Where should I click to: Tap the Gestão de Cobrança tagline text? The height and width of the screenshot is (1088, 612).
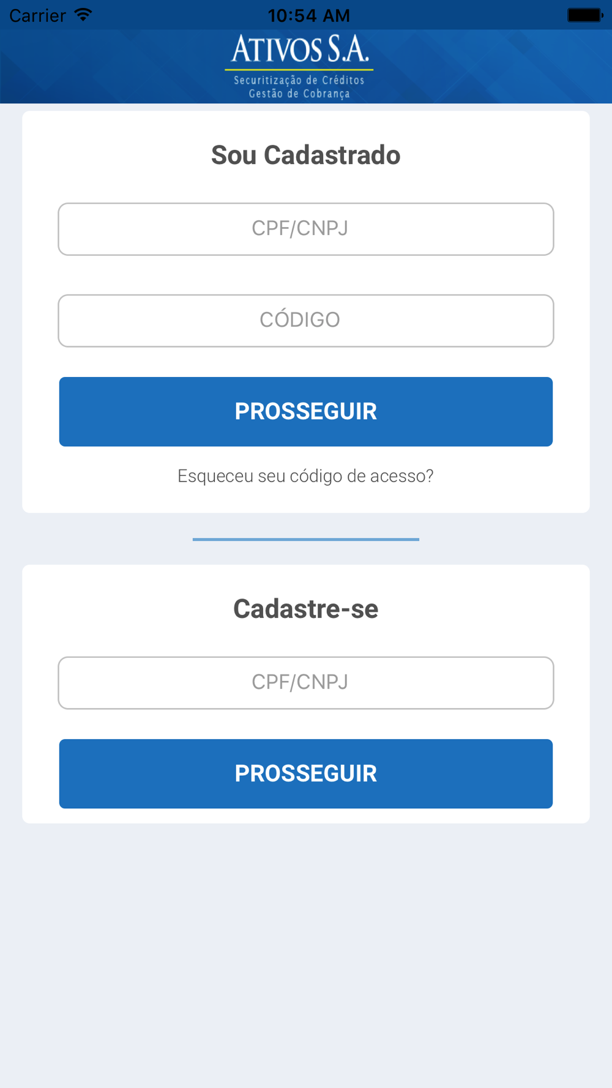299,94
